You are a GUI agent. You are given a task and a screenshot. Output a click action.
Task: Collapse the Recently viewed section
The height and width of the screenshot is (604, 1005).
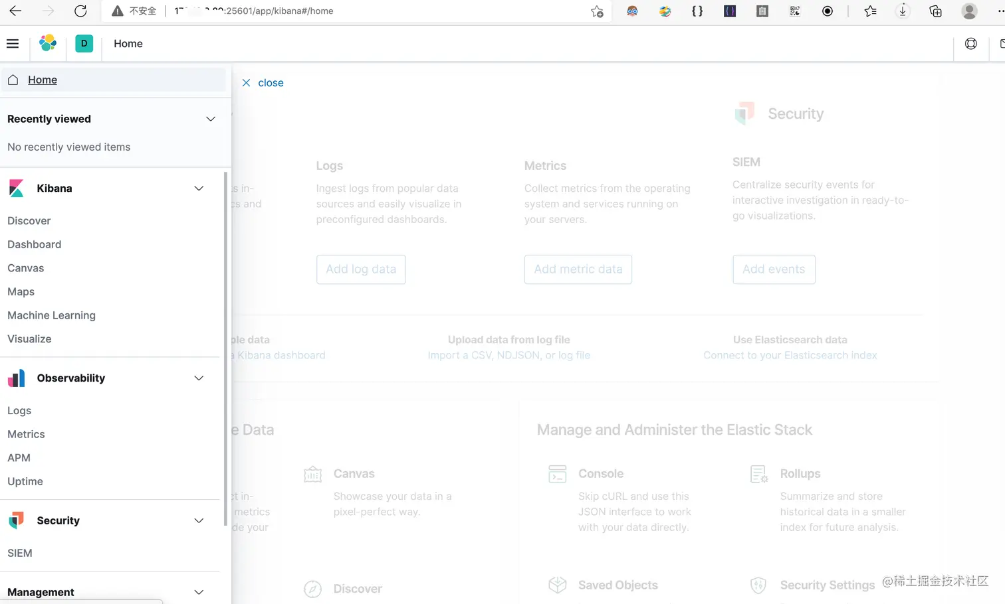pos(211,119)
